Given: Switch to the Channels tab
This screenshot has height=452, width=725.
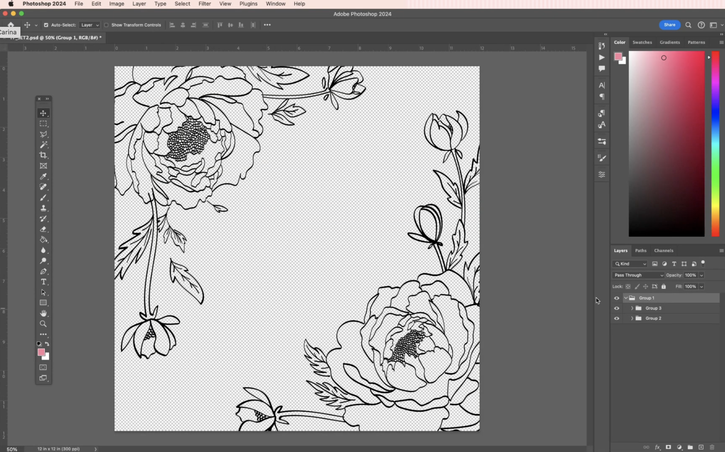Looking at the screenshot, I should (664, 251).
